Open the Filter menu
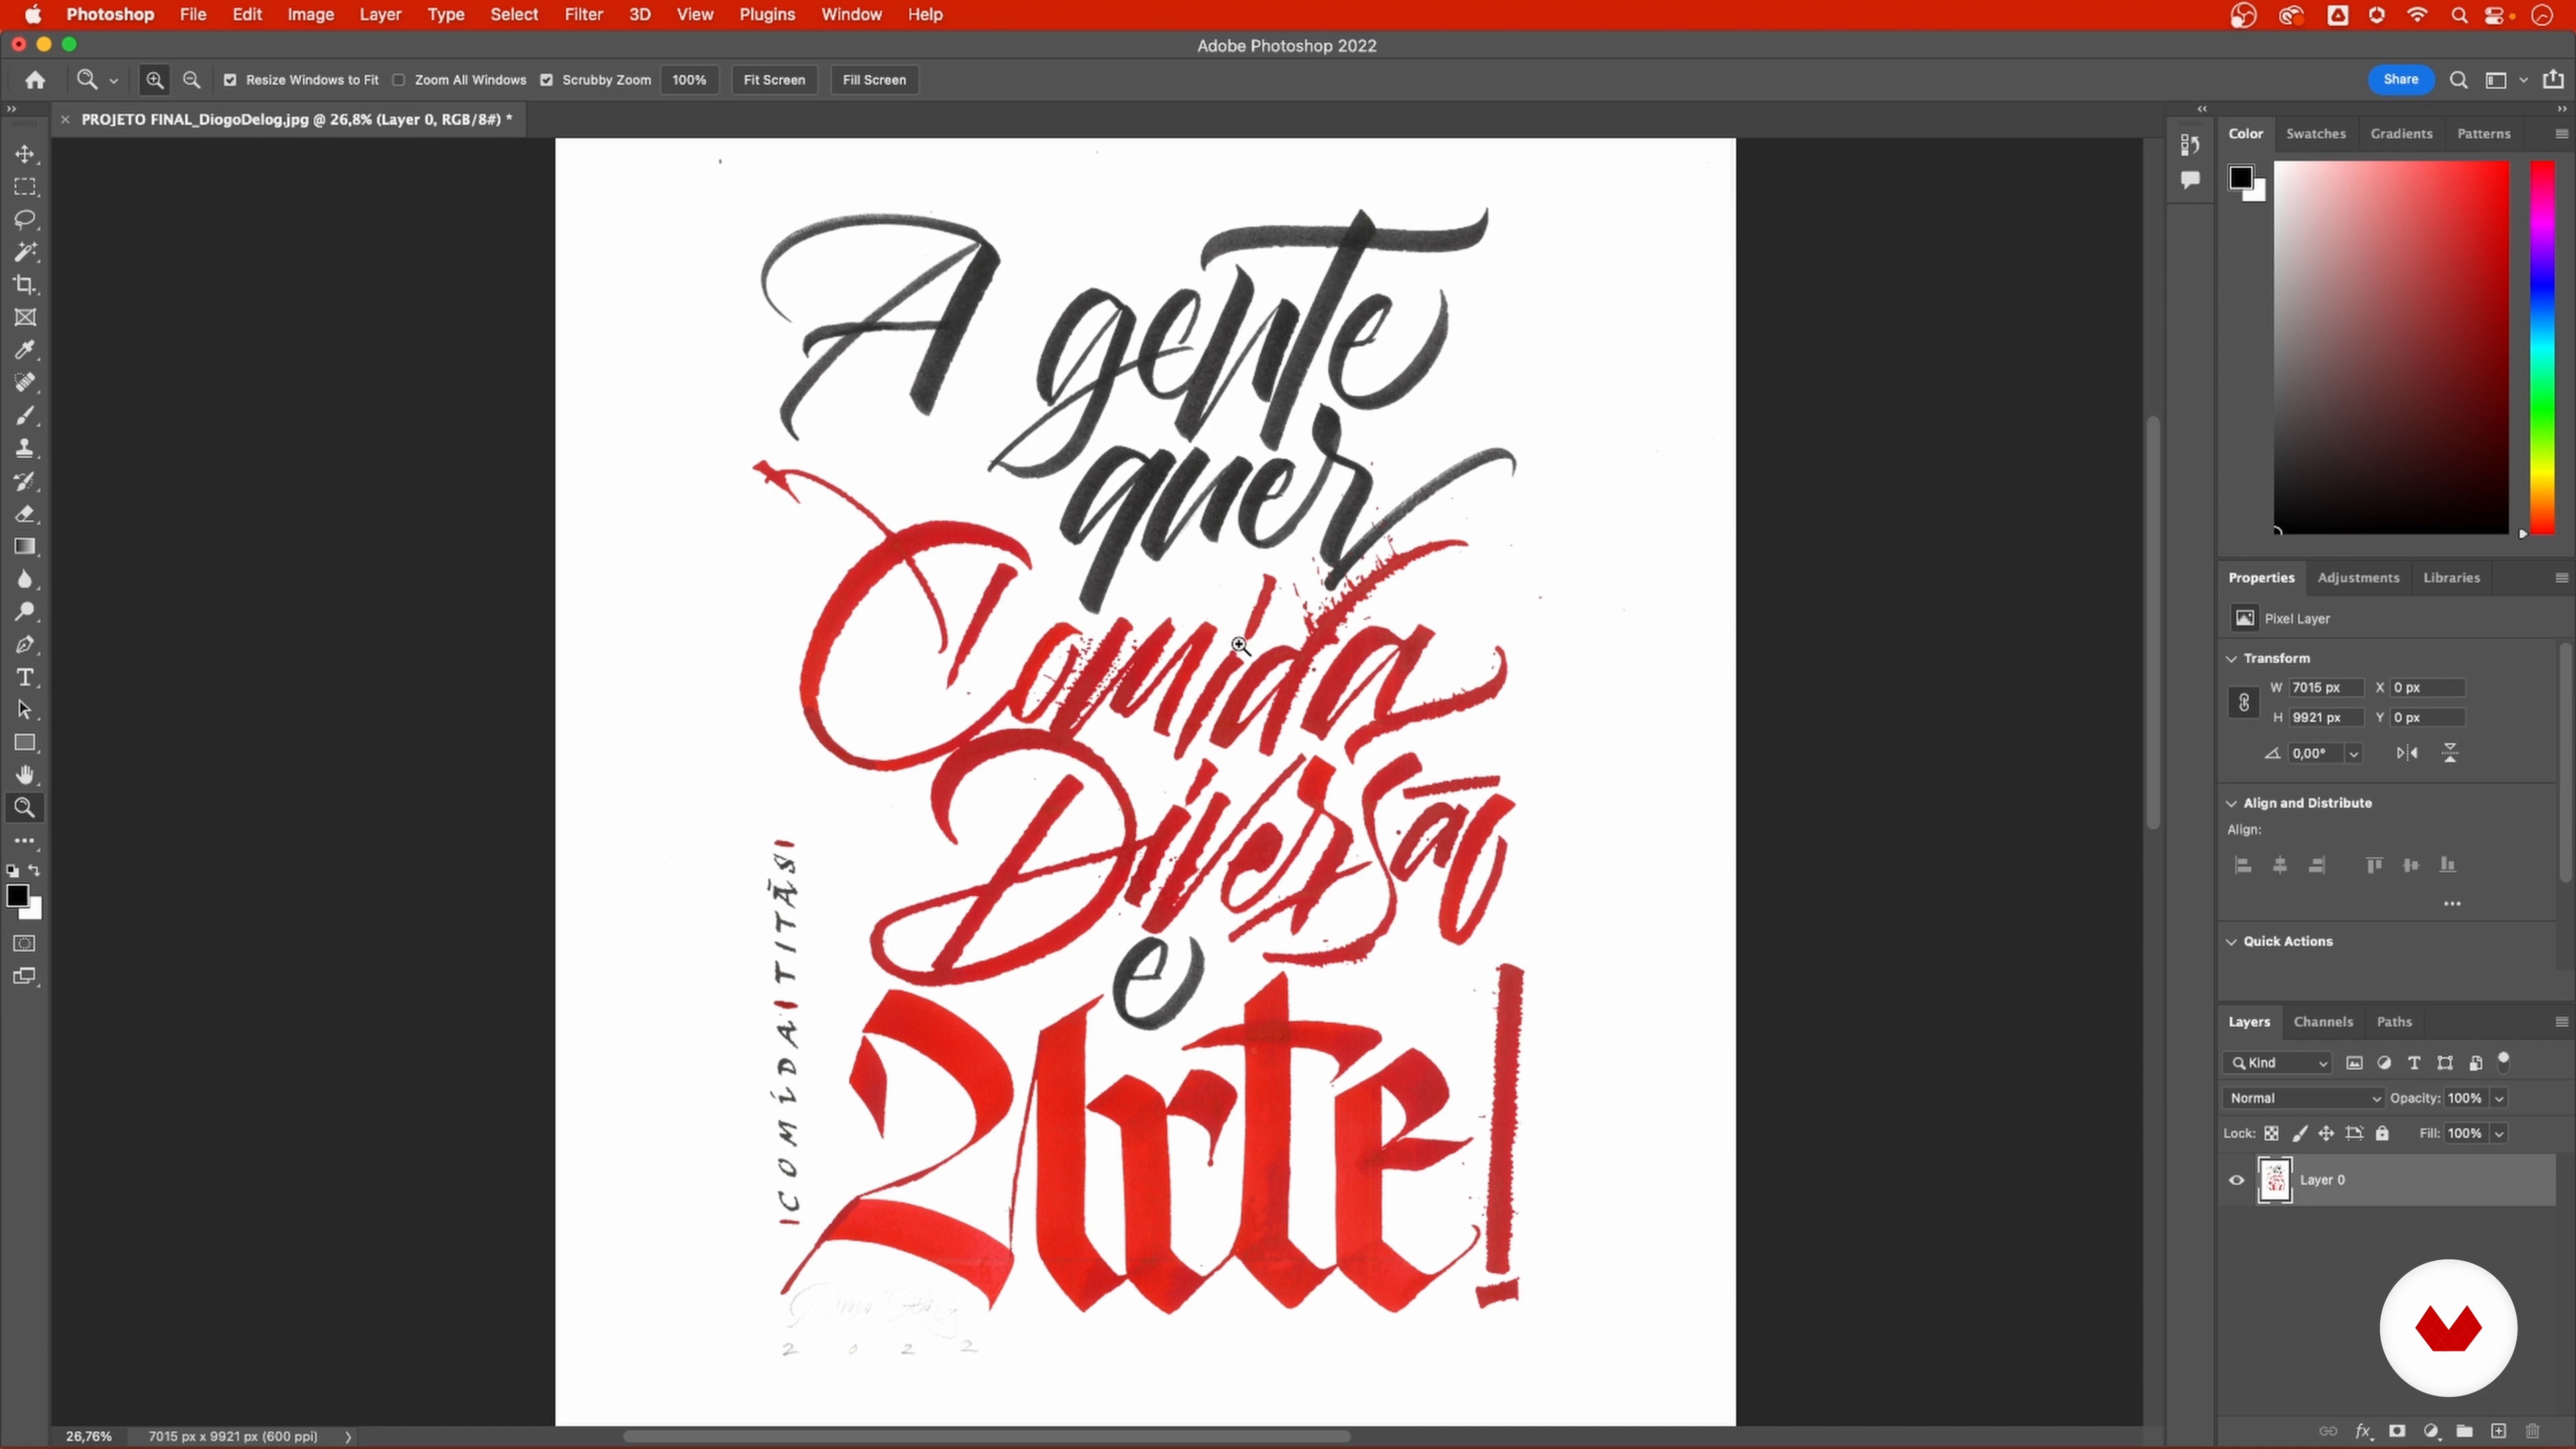 point(583,15)
